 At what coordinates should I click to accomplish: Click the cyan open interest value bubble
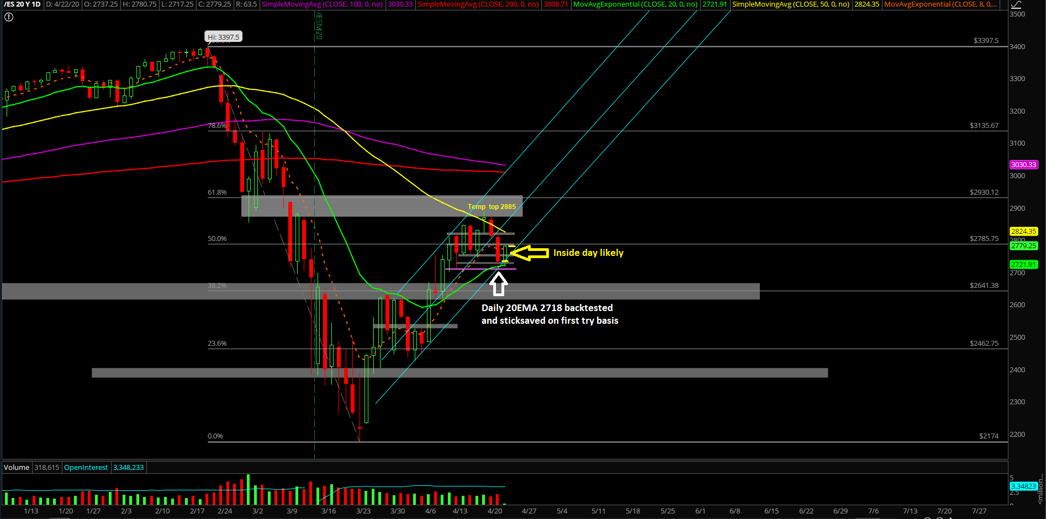[x=1023, y=486]
